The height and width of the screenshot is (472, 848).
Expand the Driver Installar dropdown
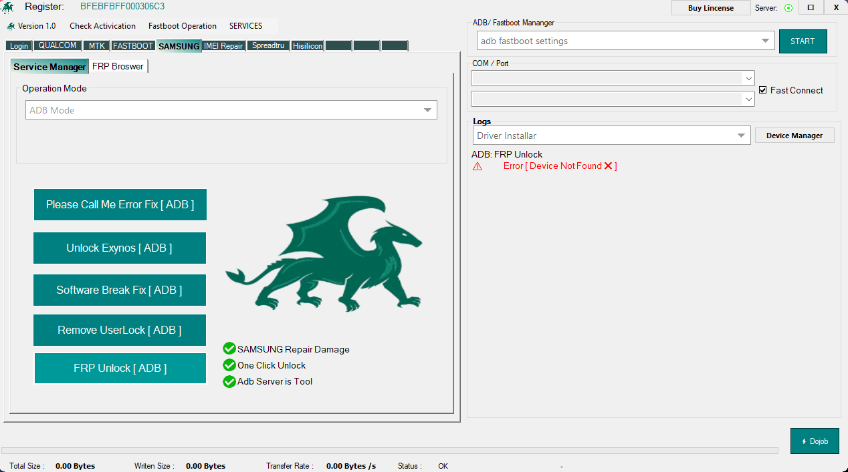point(742,135)
